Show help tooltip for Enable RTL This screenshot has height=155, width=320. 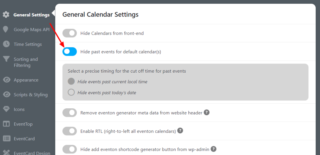point(180,131)
